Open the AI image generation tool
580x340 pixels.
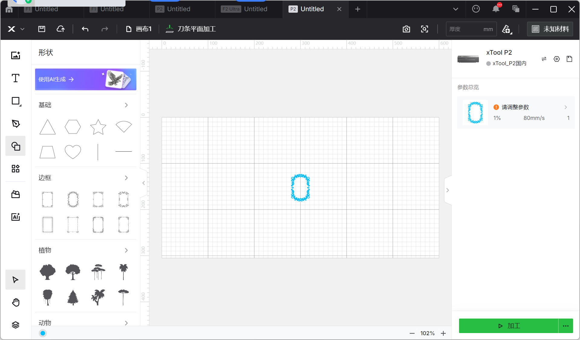click(x=15, y=217)
